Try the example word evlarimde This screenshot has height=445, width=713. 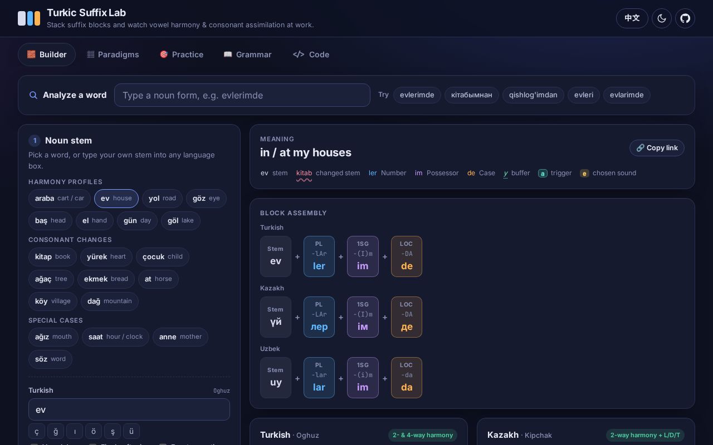tap(627, 95)
